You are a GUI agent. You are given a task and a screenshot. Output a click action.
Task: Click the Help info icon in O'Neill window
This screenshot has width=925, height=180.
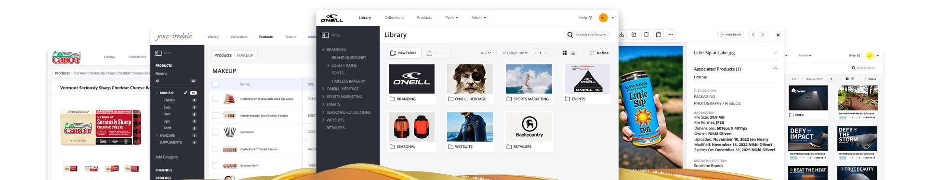point(590,18)
